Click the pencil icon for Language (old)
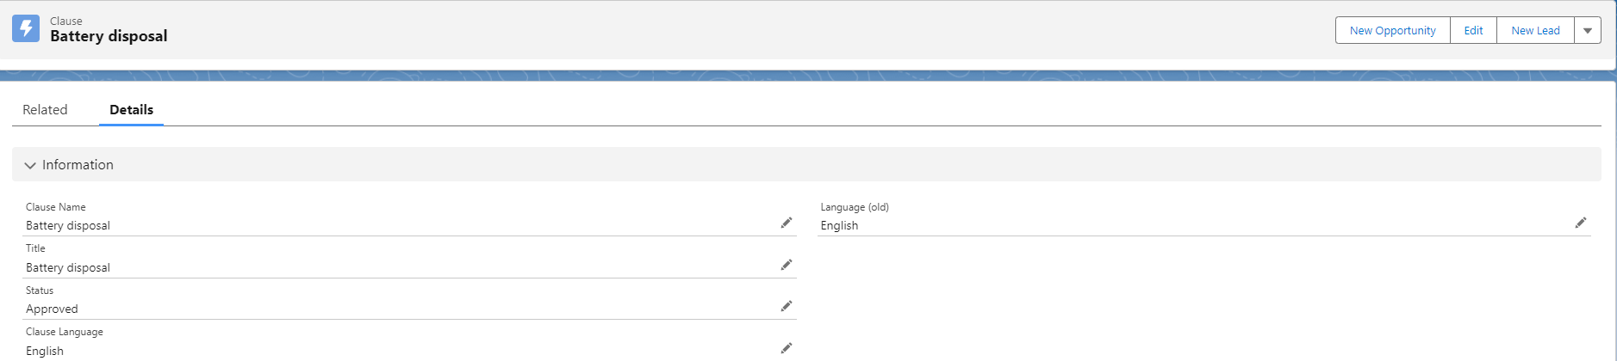 pyautogui.click(x=1580, y=223)
